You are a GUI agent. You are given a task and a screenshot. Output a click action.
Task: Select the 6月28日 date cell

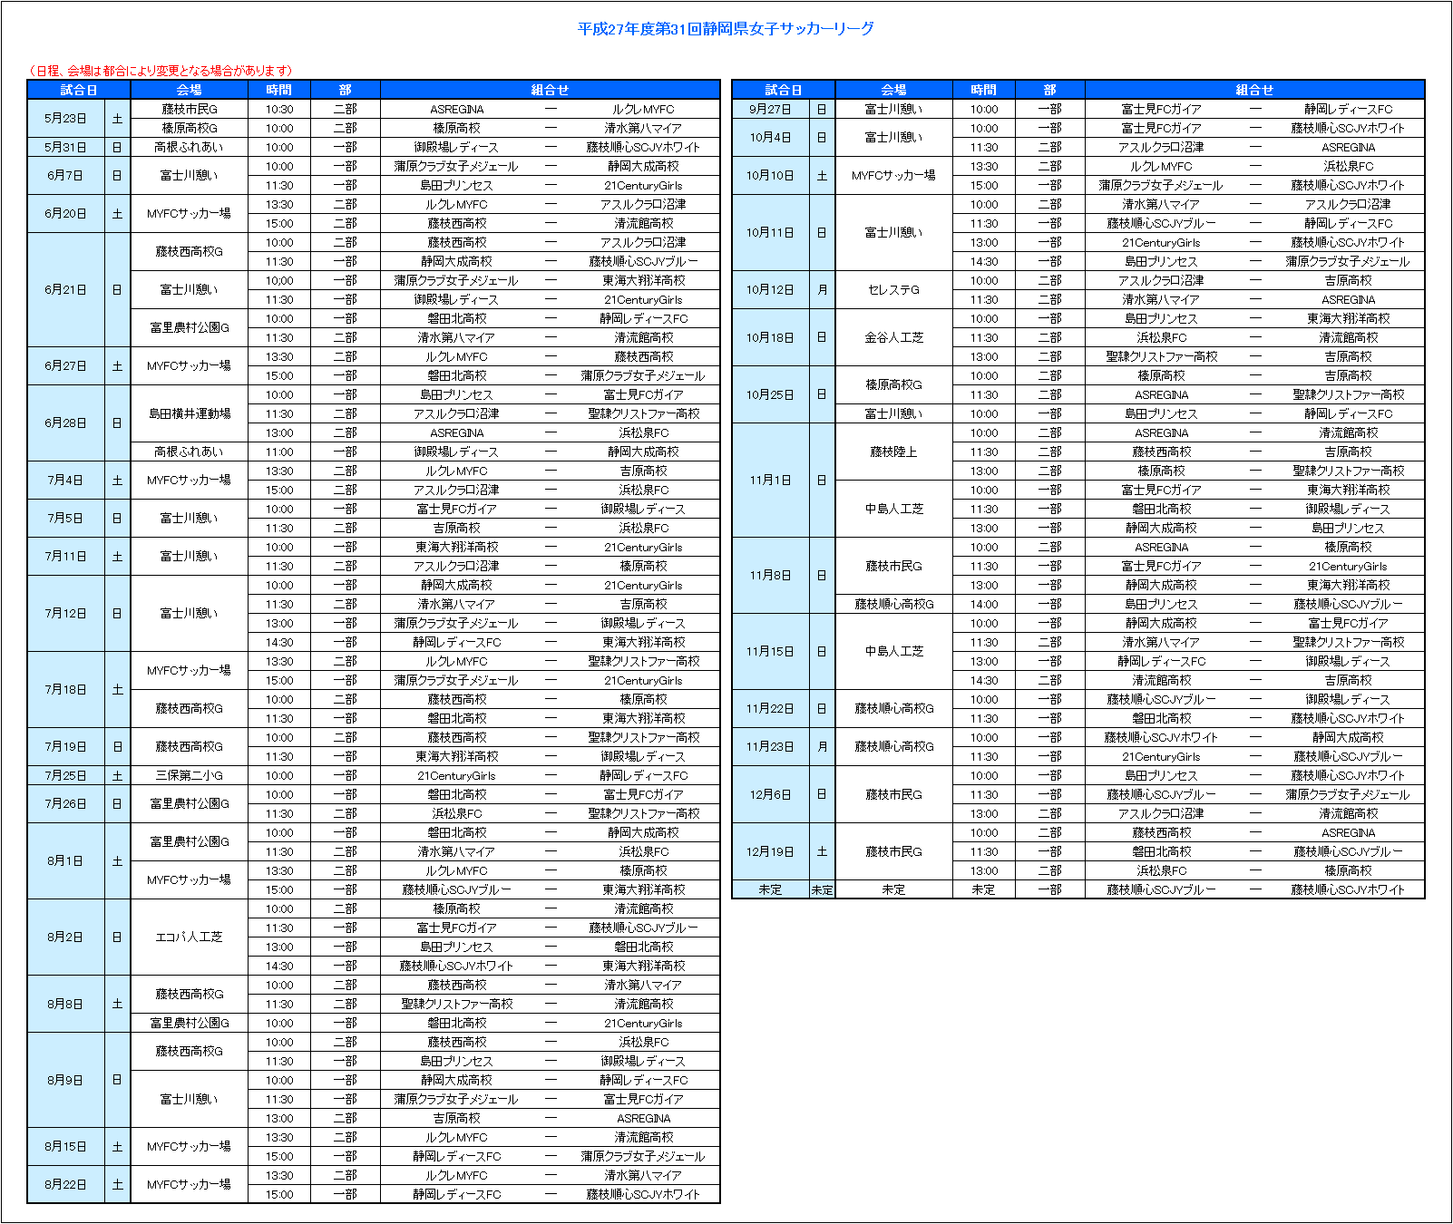pos(66,423)
